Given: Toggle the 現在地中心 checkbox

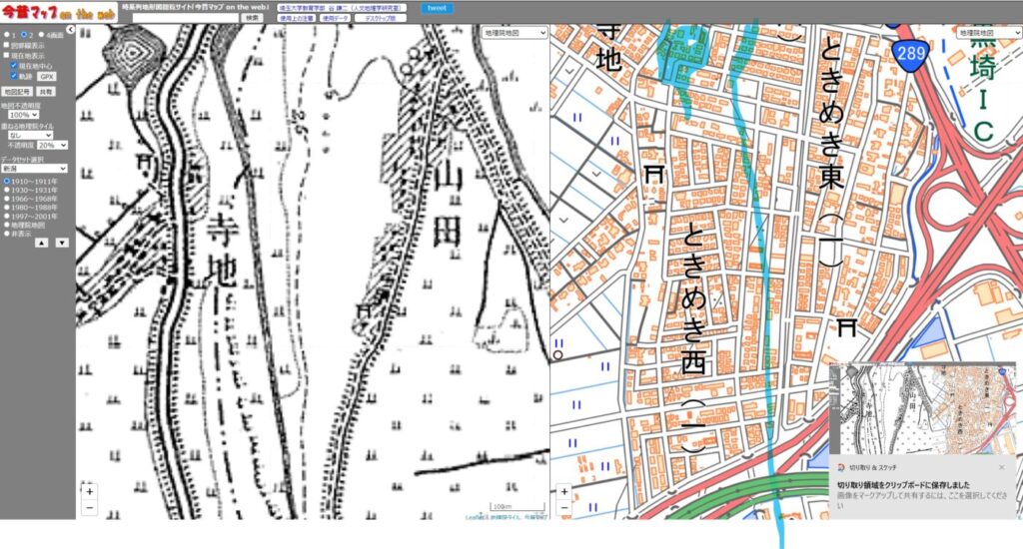Looking at the screenshot, I should [14, 66].
